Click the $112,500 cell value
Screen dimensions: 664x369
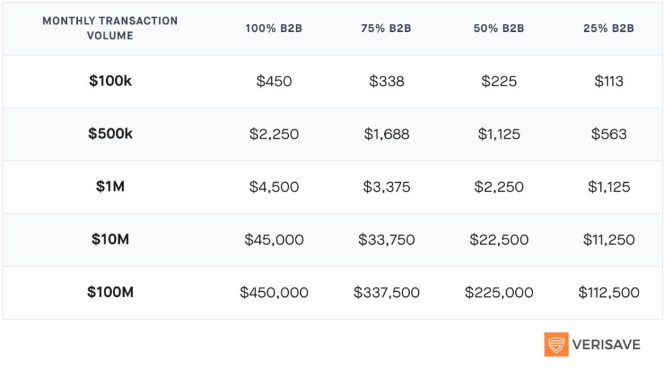point(608,292)
